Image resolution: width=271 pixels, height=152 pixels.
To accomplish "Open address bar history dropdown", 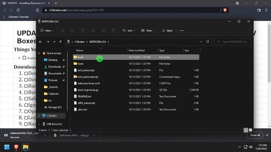I will tap(201, 42).
